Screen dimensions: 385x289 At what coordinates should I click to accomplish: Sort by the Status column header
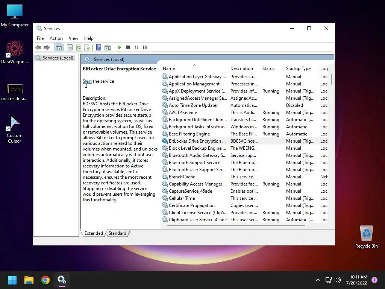[x=272, y=68]
